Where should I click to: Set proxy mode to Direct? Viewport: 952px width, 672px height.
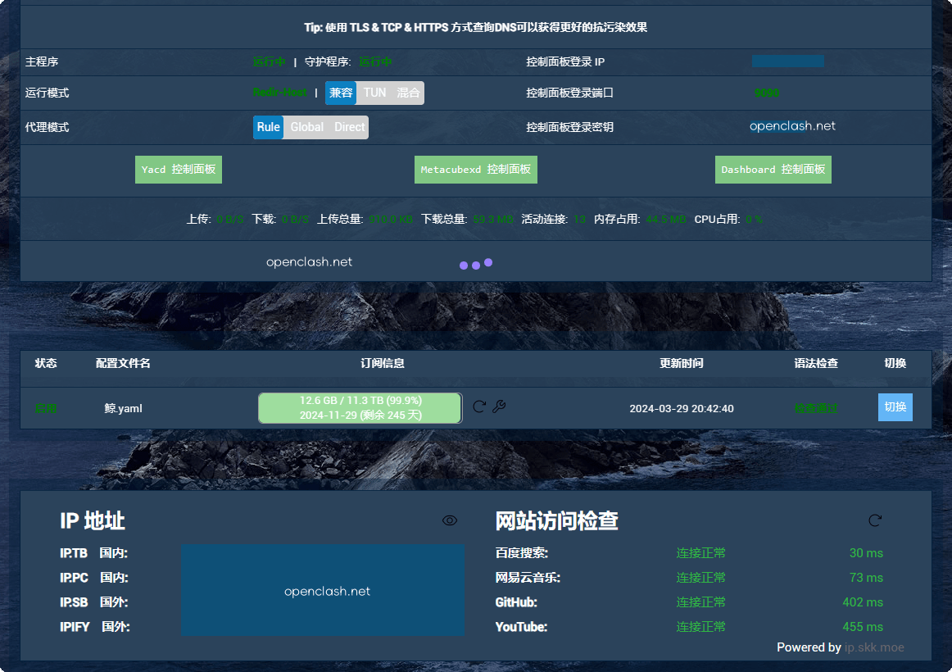coord(349,127)
